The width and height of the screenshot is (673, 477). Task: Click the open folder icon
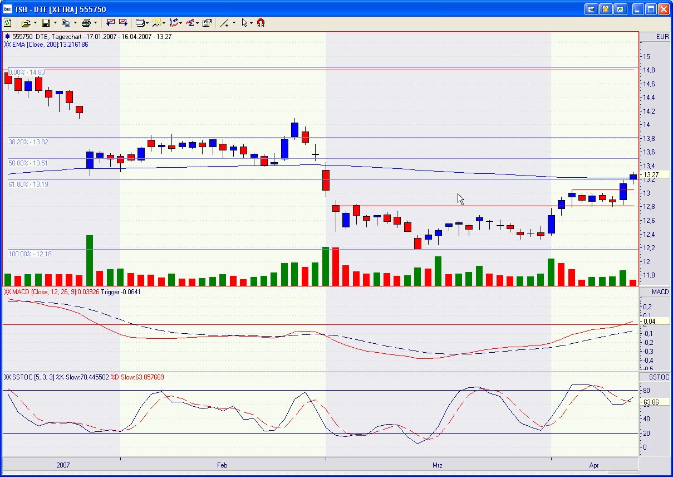[26, 23]
